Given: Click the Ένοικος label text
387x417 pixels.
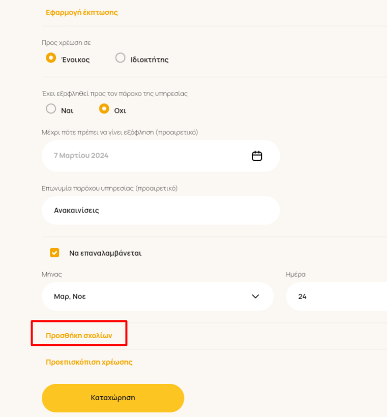Looking at the screenshot, I should coord(76,59).
